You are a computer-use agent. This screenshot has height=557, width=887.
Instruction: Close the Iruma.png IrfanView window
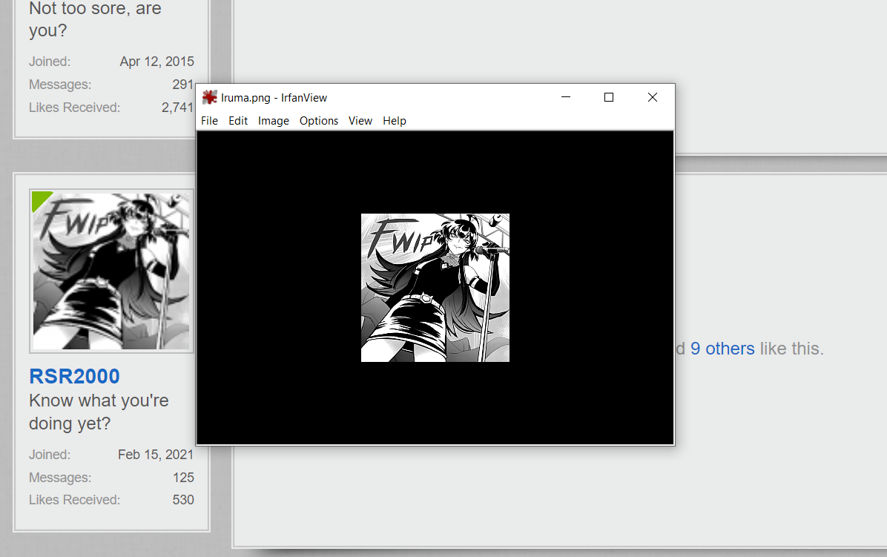pyautogui.click(x=652, y=97)
